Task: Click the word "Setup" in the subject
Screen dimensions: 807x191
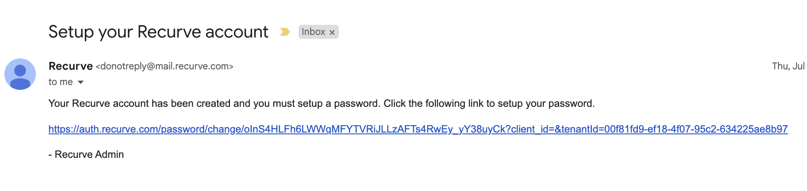Action: 71,32
